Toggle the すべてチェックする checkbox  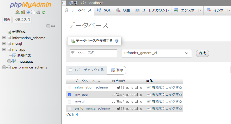(71, 70)
